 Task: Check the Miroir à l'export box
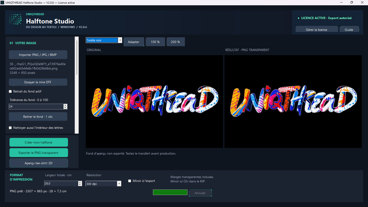pos(130,181)
